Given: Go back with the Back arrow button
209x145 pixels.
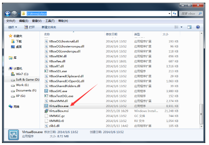Looking at the screenshot, I should [x=7, y=14].
